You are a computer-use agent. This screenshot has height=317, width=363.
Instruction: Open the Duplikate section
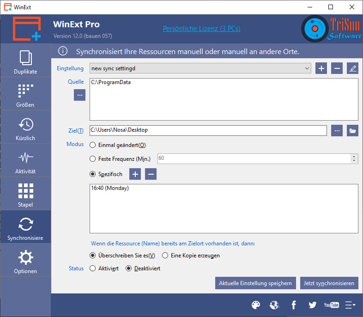coord(25,61)
